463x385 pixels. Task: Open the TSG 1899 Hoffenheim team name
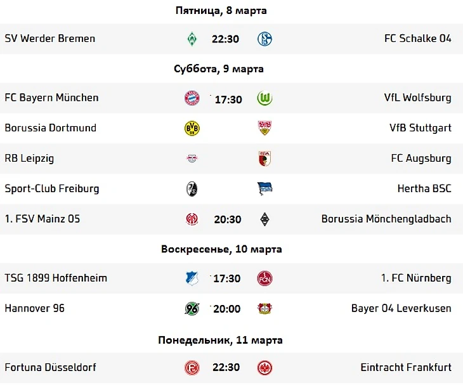pyautogui.click(x=56, y=278)
